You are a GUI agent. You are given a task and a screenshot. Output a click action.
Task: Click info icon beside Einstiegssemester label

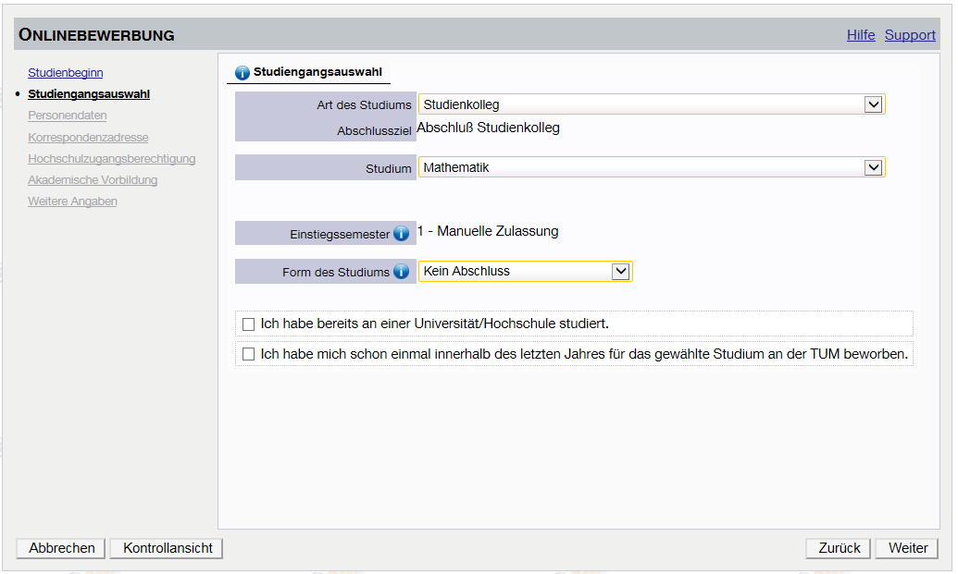pos(401,234)
